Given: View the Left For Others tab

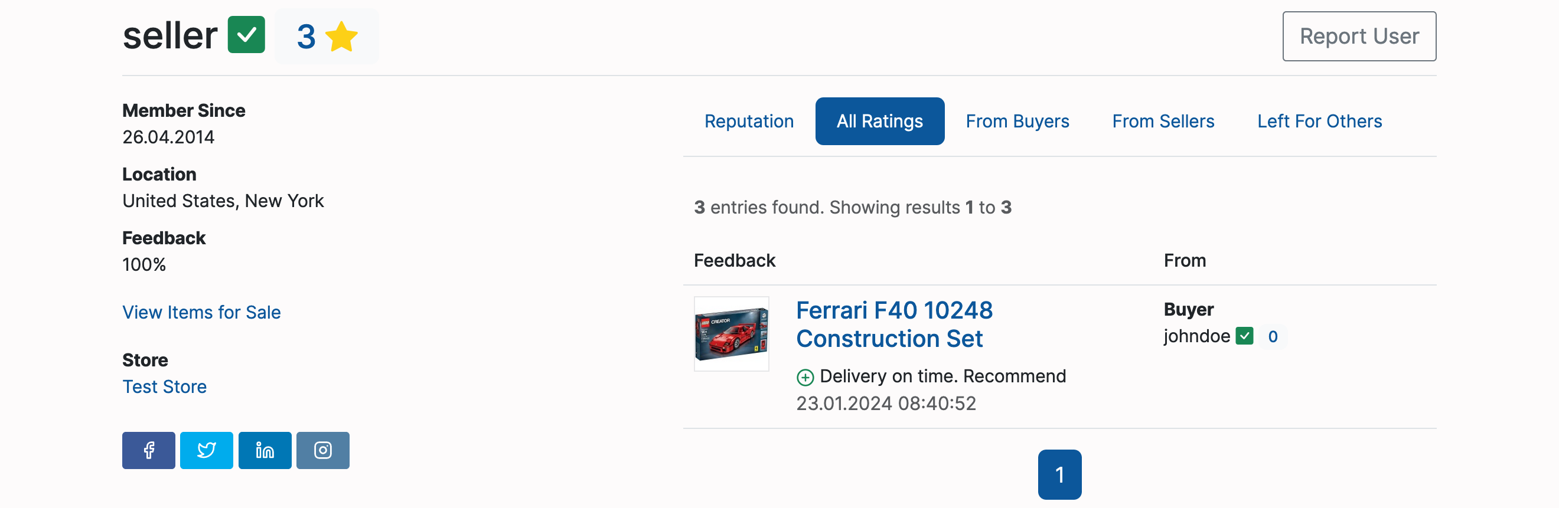Looking at the screenshot, I should (x=1319, y=122).
